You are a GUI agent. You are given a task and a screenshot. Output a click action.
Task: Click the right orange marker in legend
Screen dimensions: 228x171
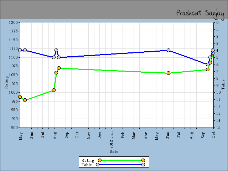point(143,160)
